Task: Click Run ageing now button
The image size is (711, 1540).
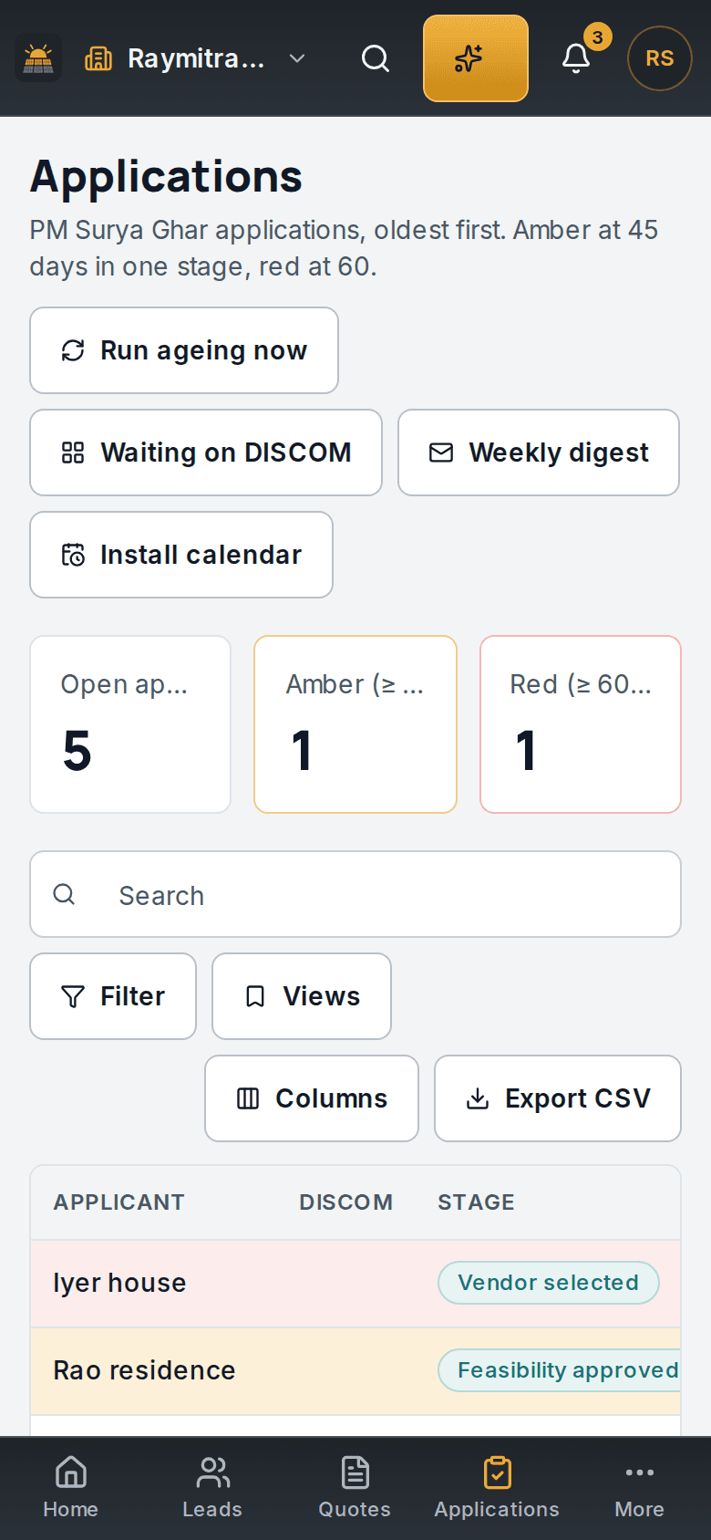Action: 184,350
